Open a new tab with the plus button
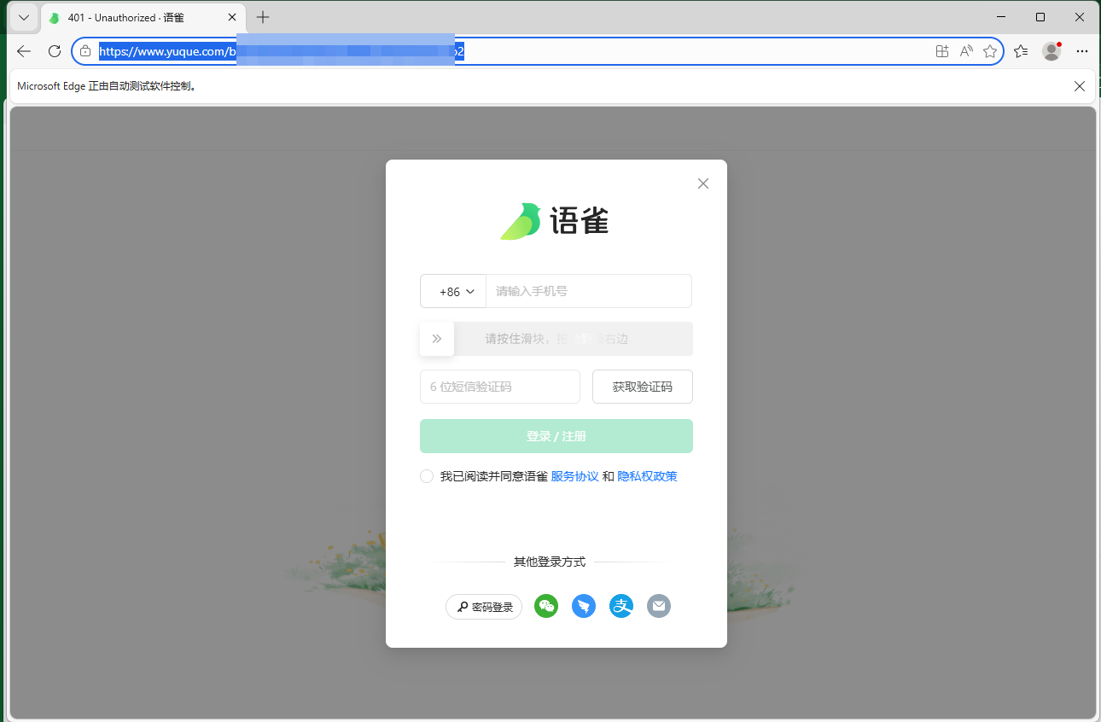 click(263, 17)
